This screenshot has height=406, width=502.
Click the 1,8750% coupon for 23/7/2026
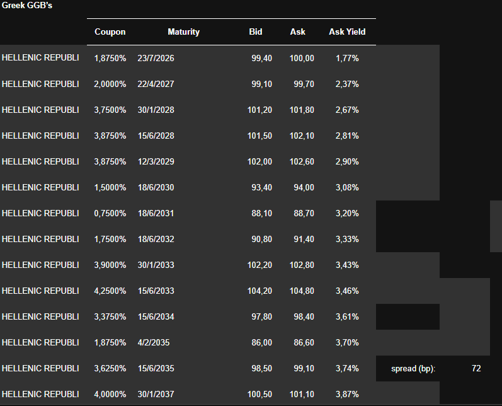(110, 58)
